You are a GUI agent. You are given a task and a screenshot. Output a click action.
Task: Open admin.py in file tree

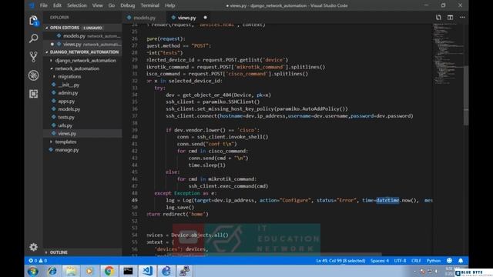pyautogui.click(x=68, y=93)
